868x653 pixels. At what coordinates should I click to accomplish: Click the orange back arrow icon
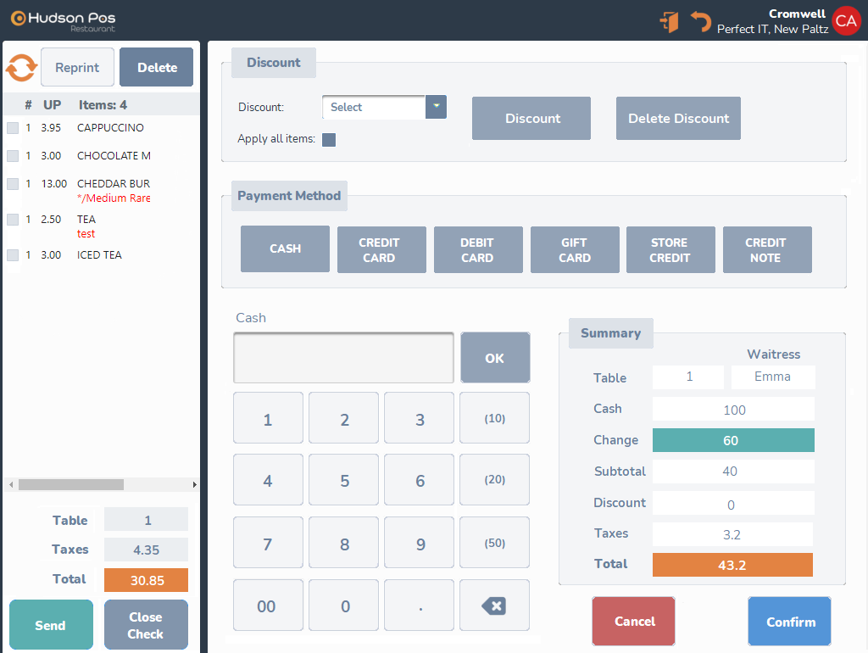(x=700, y=21)
